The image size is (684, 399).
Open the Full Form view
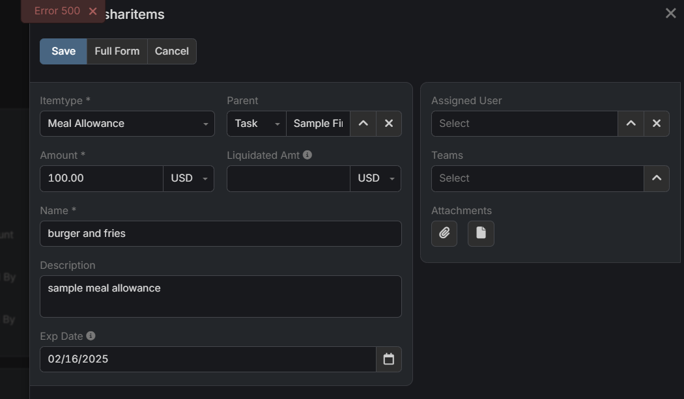click(x=117, y=51)
